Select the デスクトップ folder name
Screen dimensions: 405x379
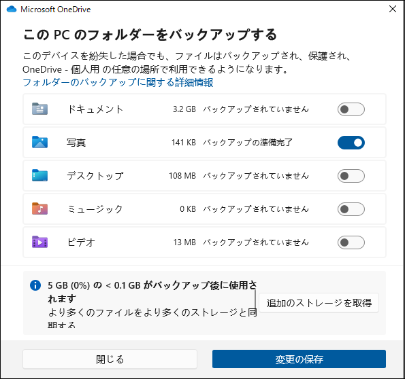(95, 176)
